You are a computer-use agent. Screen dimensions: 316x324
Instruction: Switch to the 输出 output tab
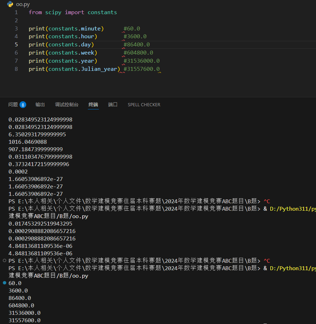coord(40,104)
